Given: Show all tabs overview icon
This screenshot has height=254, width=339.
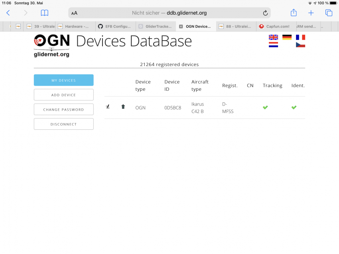Looking at the screenshot, I should tap(329, 13).
